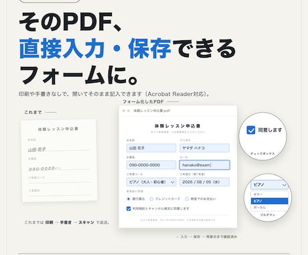Click the headline text フォームに。
The image size is (308, 255).
[78, 75]
